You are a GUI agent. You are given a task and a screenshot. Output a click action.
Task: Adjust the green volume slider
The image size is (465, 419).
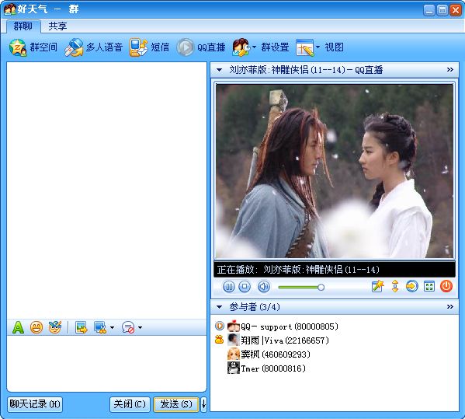(x=301, y=287)
